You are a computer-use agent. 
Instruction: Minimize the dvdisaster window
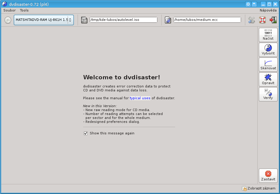click(263, 4)
